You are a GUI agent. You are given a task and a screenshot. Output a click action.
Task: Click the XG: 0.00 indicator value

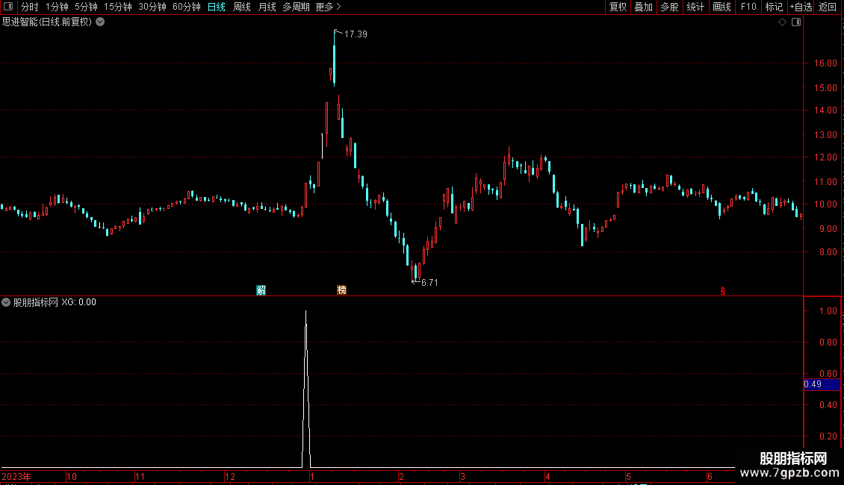78,302
